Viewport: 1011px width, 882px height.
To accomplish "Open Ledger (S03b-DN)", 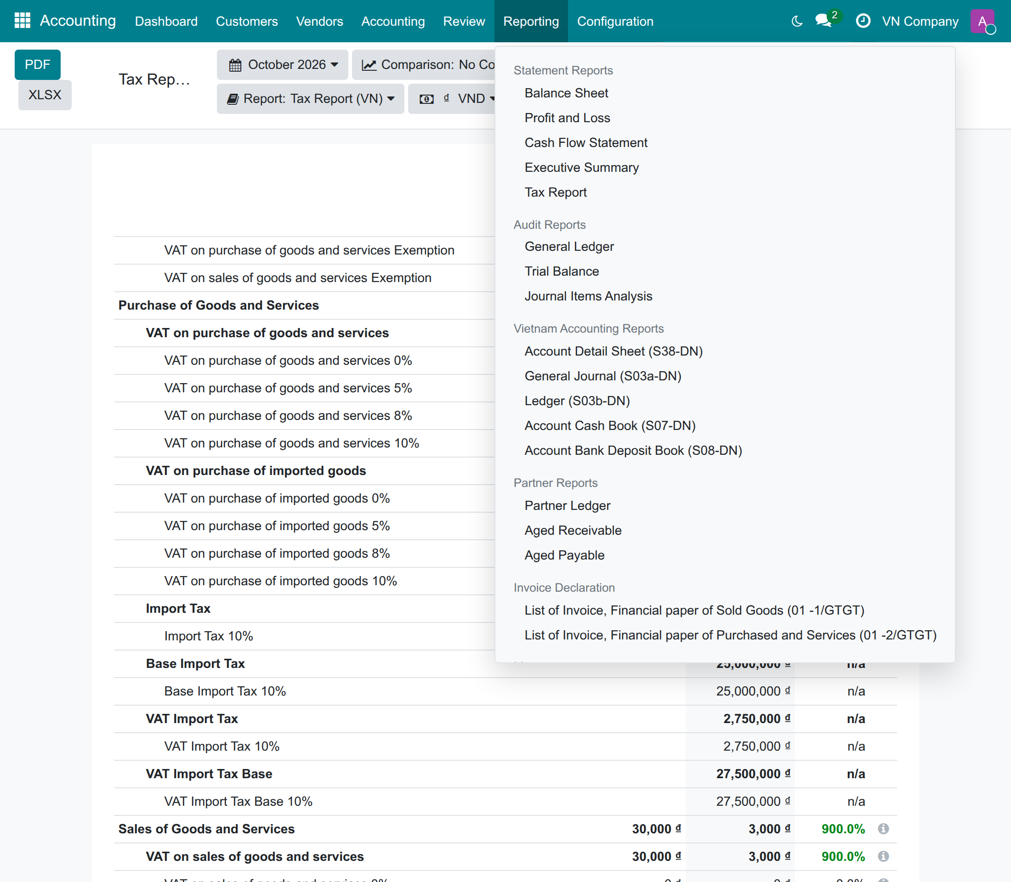I will (577, 401).
